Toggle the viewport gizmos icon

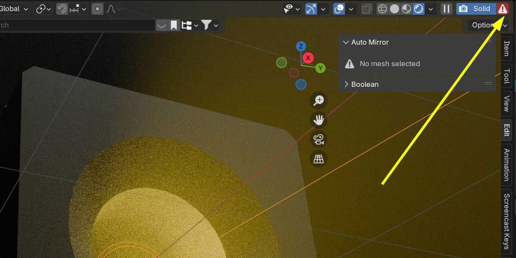coord(311,9)
